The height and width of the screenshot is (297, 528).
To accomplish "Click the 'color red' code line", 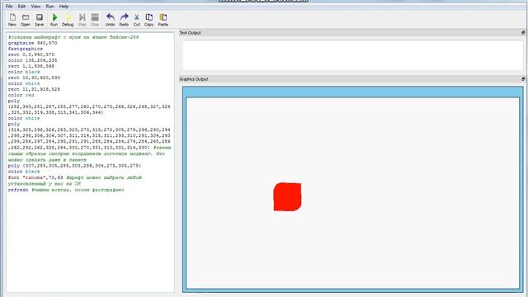I will [21, 95].
